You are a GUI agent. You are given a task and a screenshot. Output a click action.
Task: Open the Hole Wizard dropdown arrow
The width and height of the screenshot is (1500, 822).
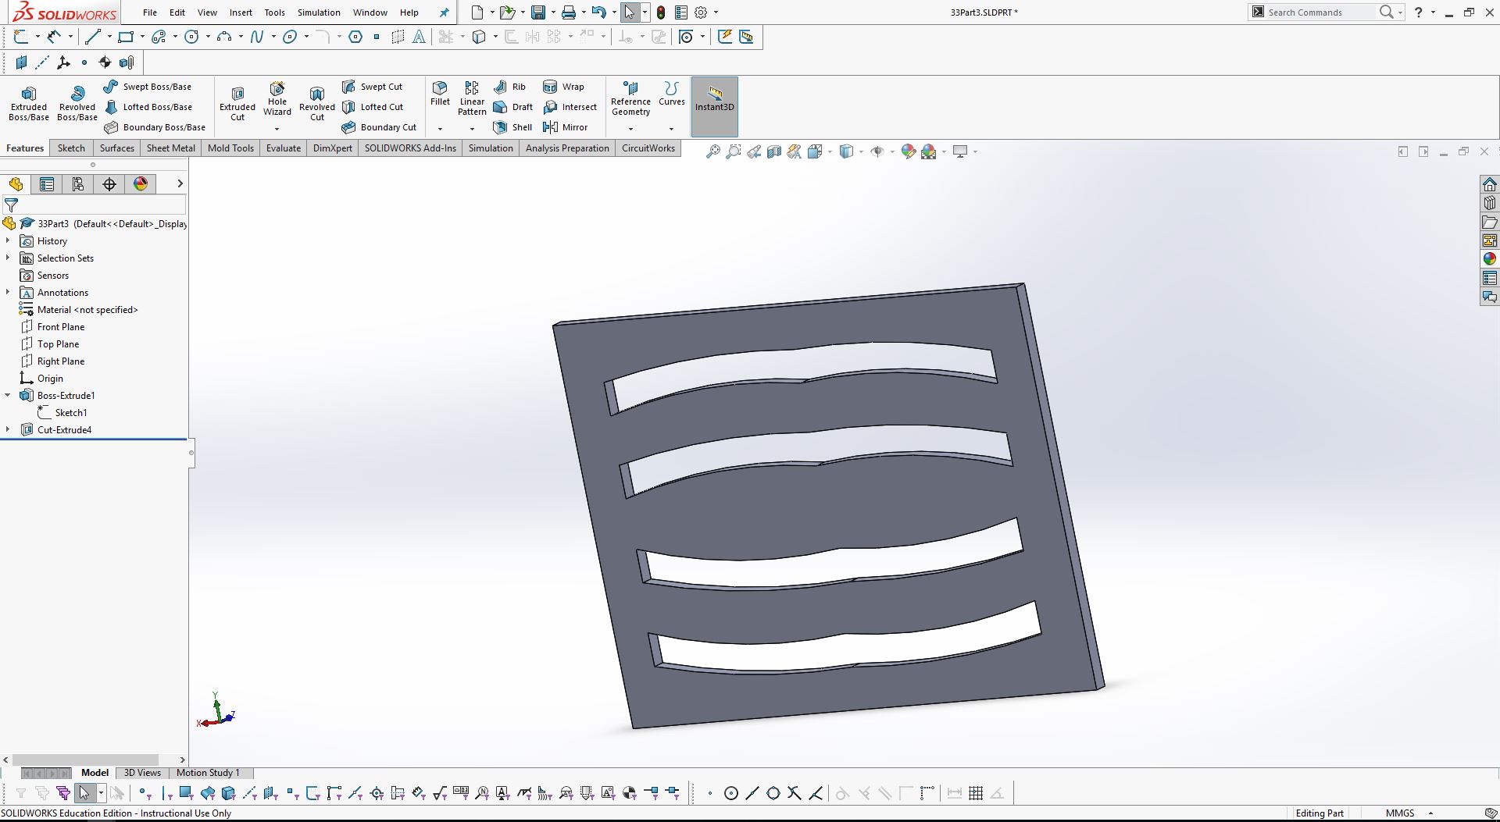pyautogui.click(x=277, y=129)
